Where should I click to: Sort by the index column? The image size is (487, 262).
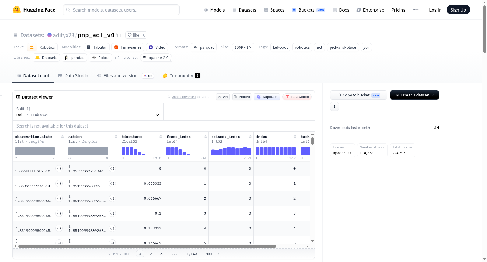[295, 137]
